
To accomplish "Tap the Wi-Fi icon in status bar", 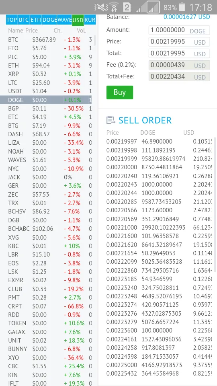I will [x=114, y=7].
